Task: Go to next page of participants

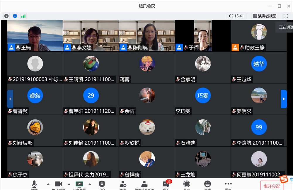Action: point(284,99)
